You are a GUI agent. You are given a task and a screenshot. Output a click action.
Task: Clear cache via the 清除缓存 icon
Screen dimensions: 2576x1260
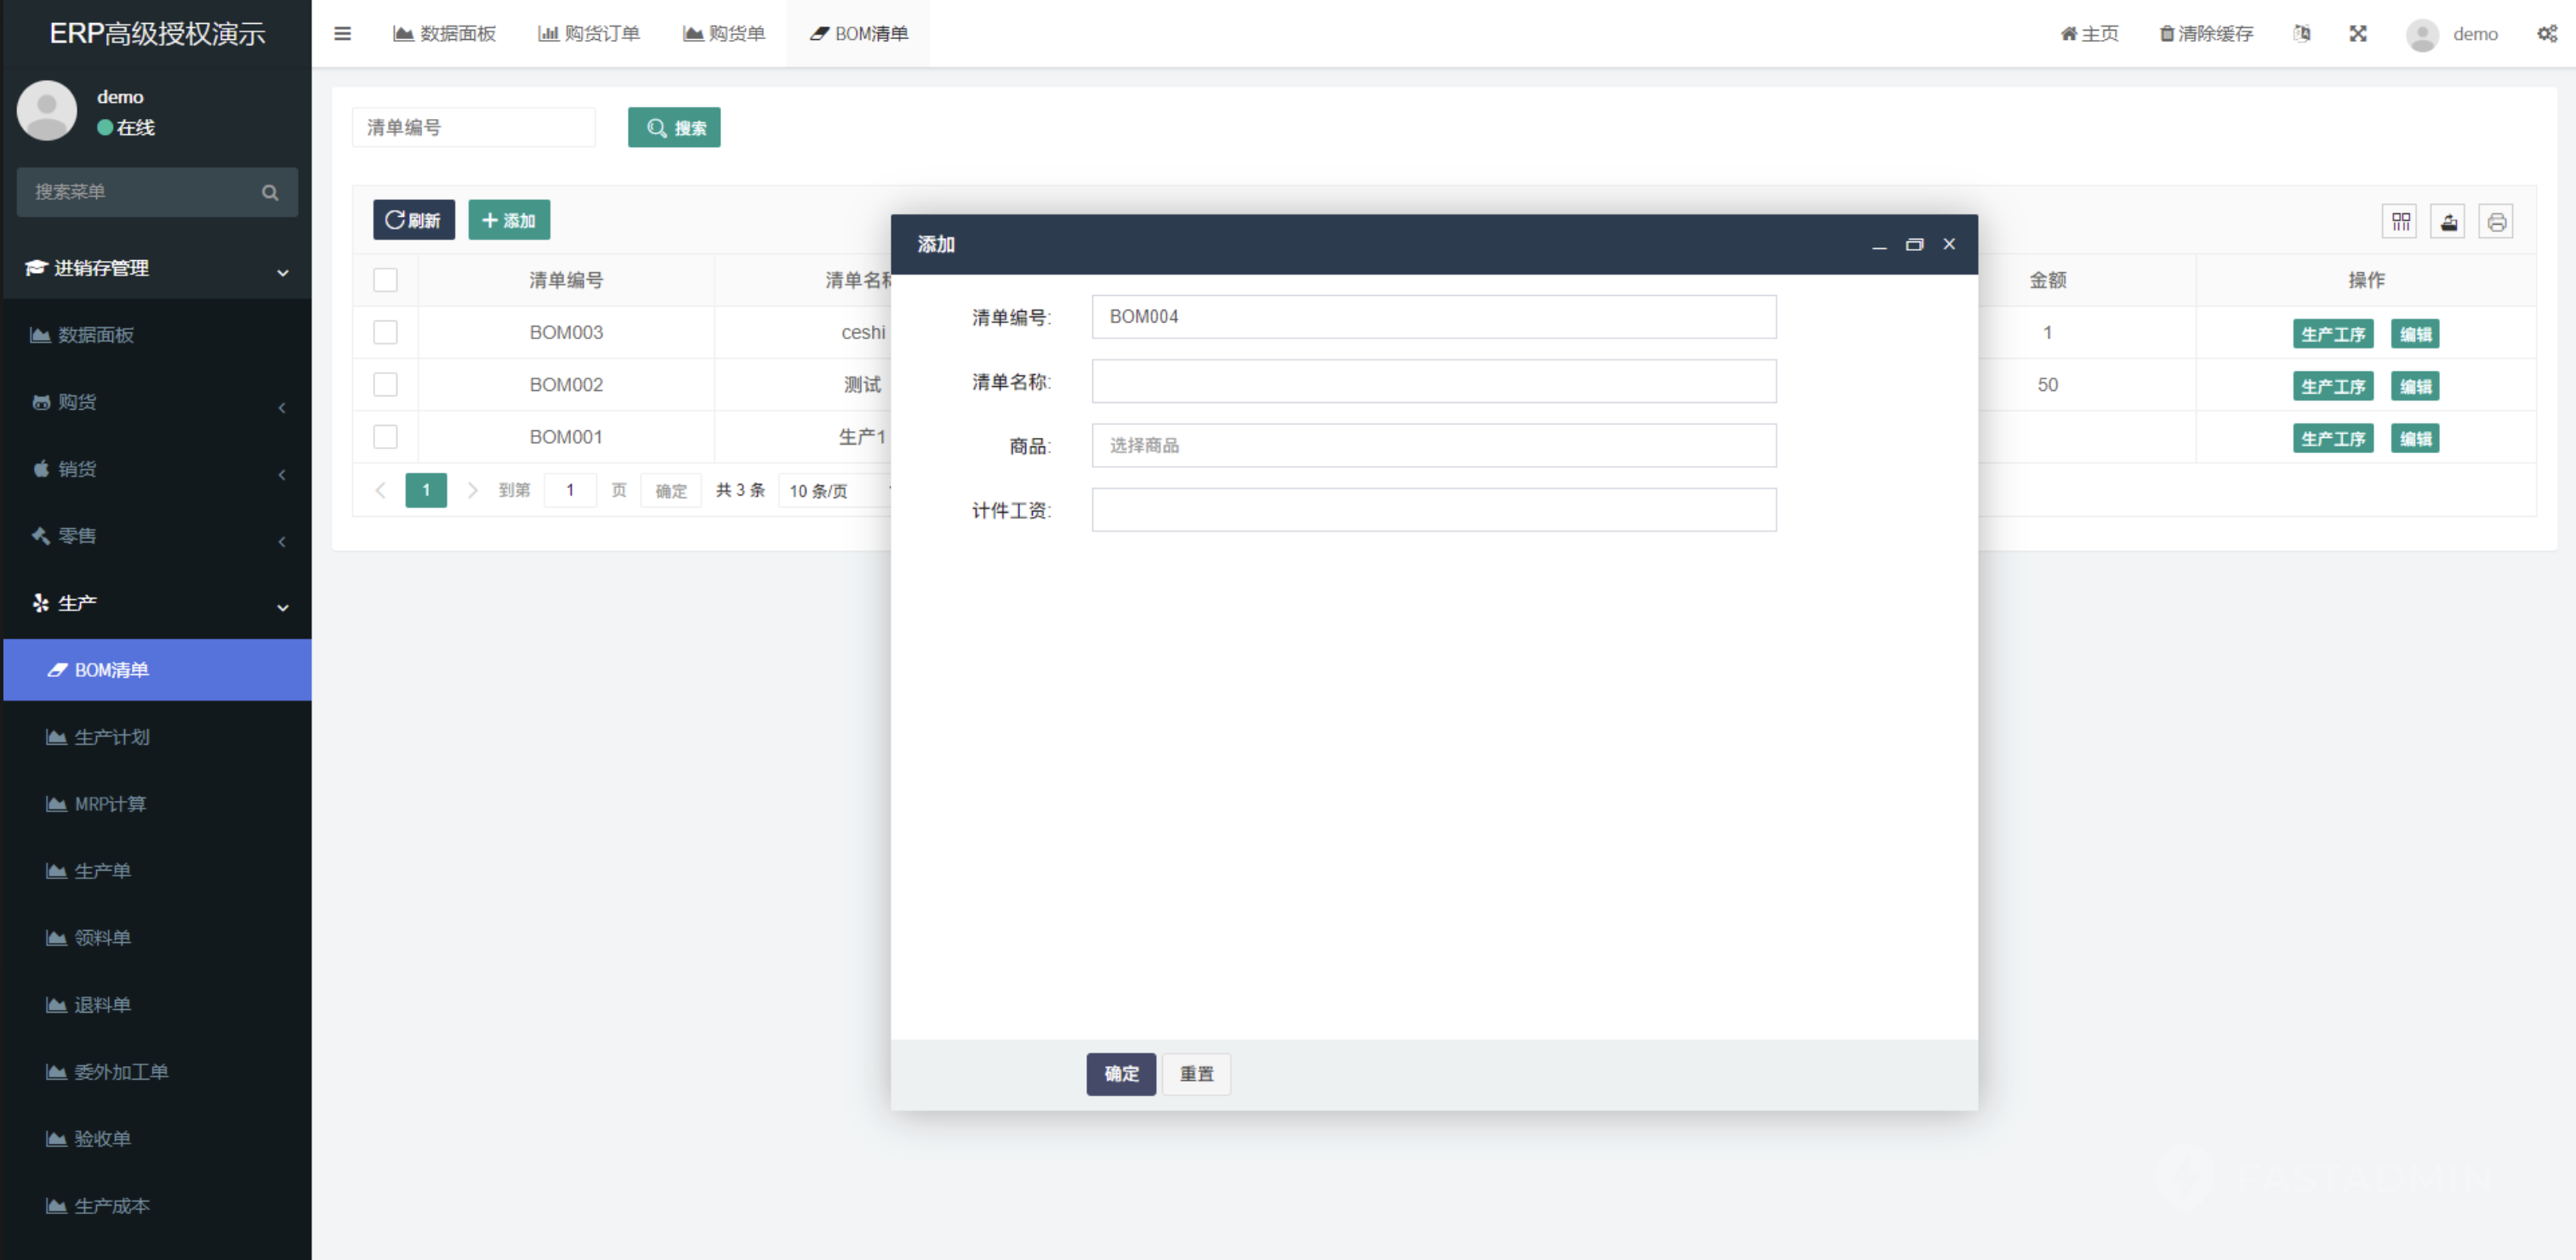pyautogui.click(x=2204, y=33)
